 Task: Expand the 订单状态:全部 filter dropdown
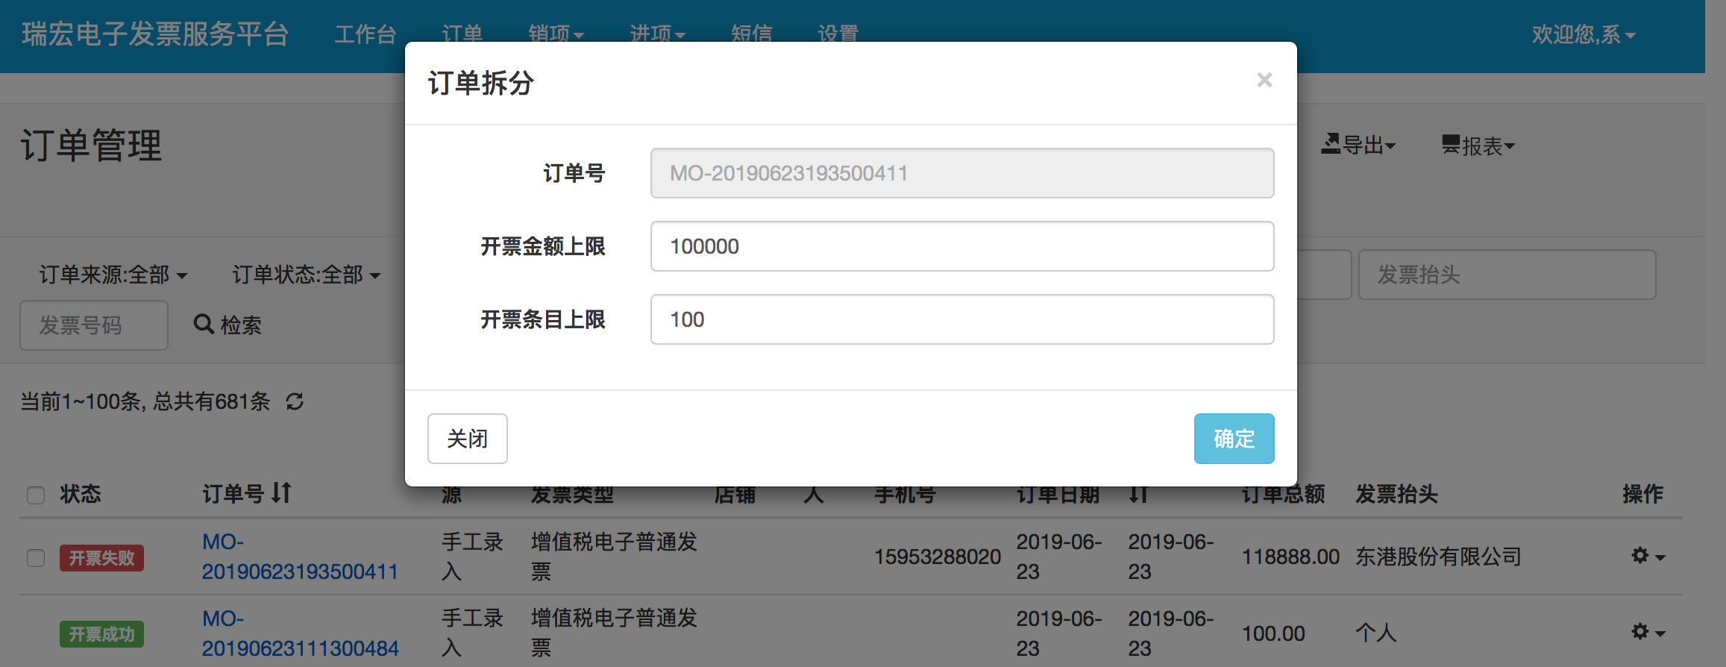tap(306, 275)
